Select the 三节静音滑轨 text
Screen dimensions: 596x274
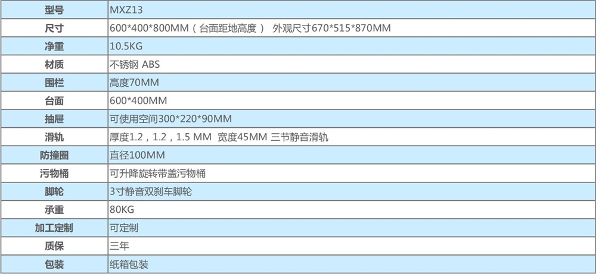coord(299,137)
